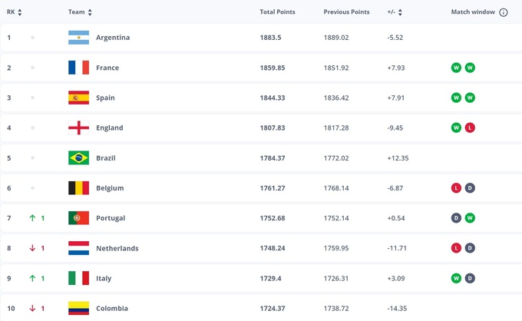Screen dimensions: 522x321
Task: Sort teams using Team column arrows
Action: [90, 12]
